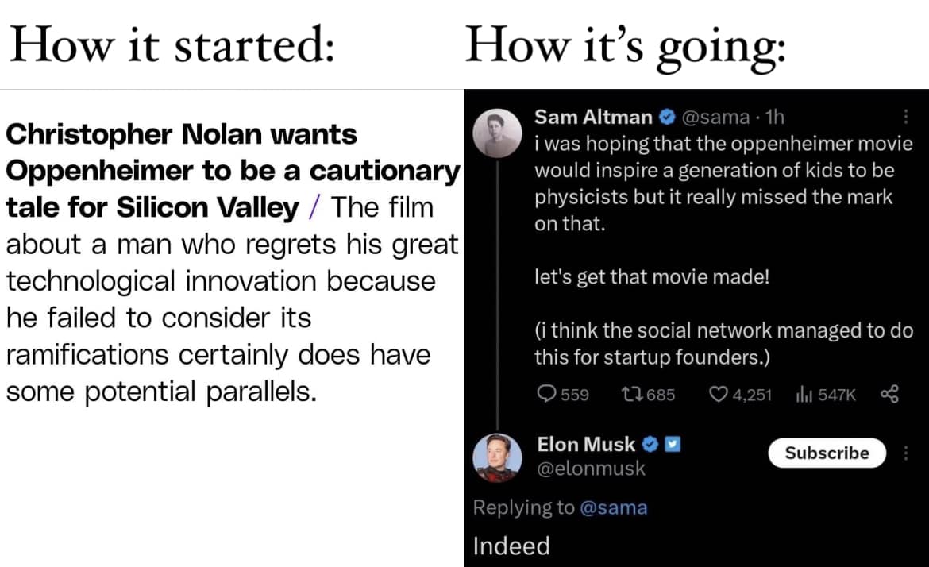Click Elon Musk's blue verified badge
Screen dimensions: 929x567
pos(651,445)
